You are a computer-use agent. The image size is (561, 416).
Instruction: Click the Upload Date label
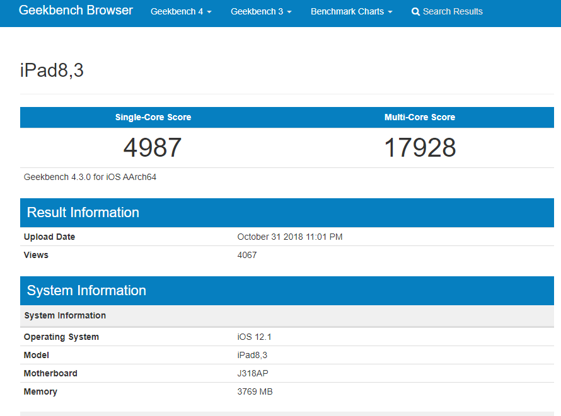[x=49, y=237]
